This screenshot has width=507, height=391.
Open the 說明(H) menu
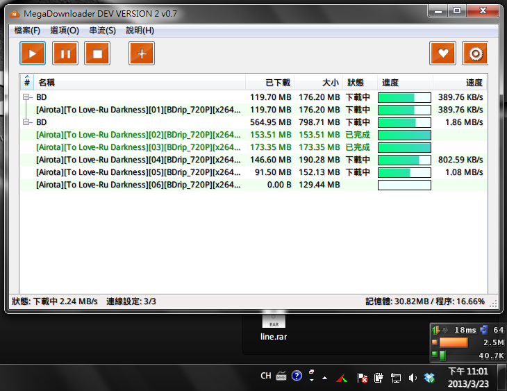tap(140, 31)
